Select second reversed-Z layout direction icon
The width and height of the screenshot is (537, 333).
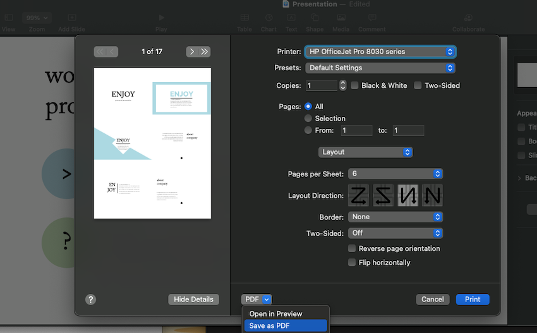(x=383, y=196)
